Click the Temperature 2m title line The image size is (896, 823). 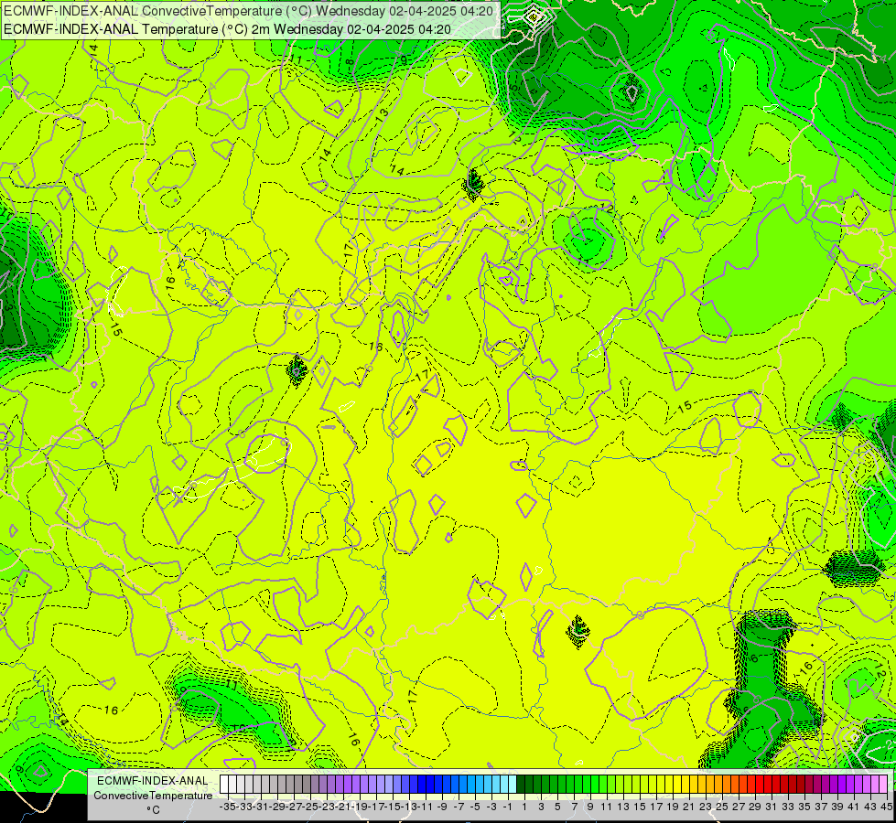pos(227,29)
